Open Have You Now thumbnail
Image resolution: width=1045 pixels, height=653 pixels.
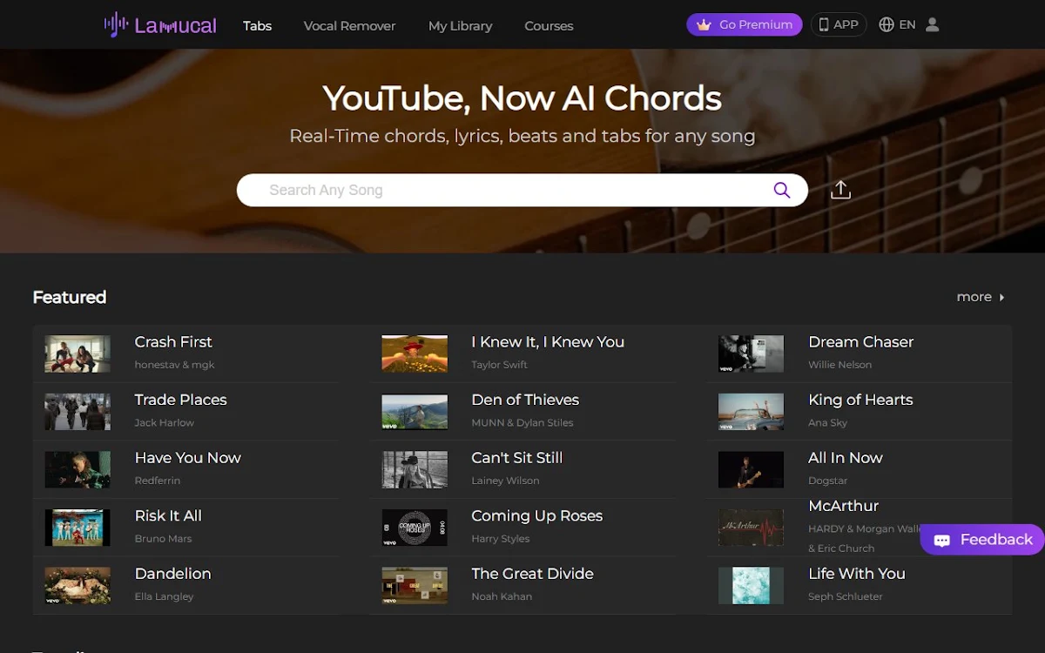pyautogui.click(x=78, y=469)
